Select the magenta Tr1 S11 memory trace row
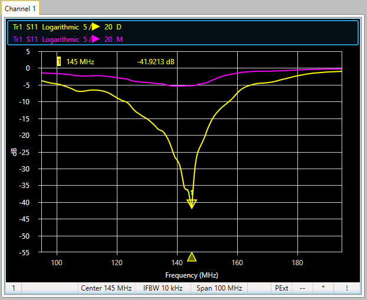The image size is (367, 300). click(x=67, y=39)
